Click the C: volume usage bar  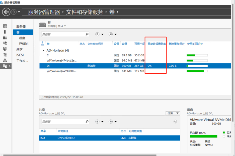click(x=197, y=55)
